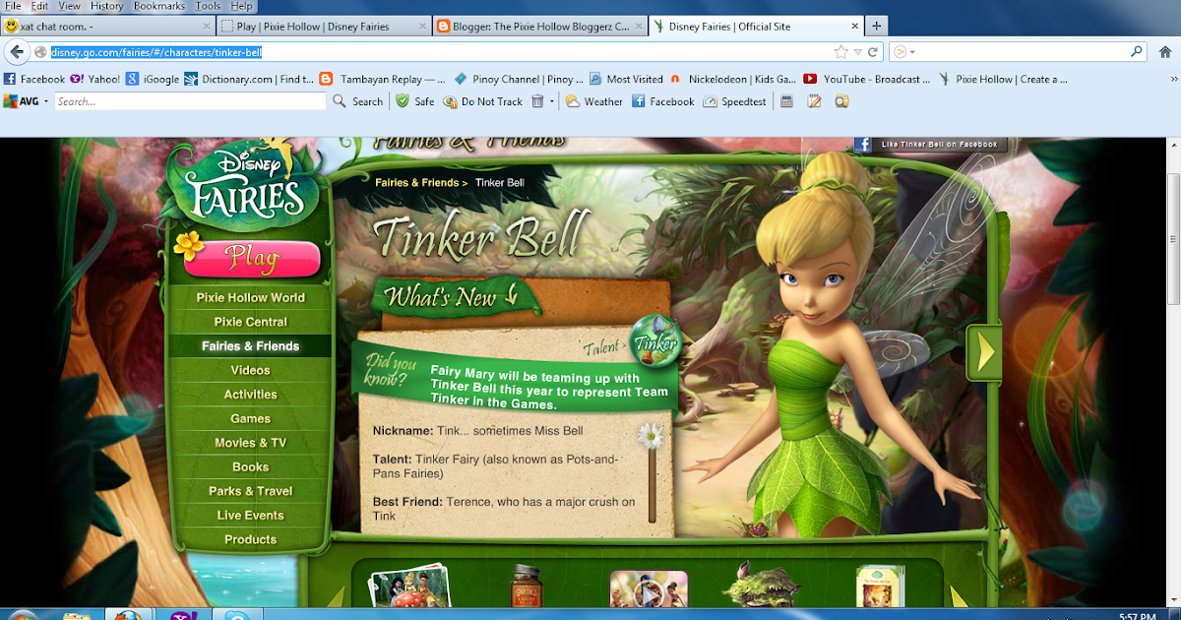Go to Activities section
This screenshot has height=620, width=1181.
click(x=250, y=395)
